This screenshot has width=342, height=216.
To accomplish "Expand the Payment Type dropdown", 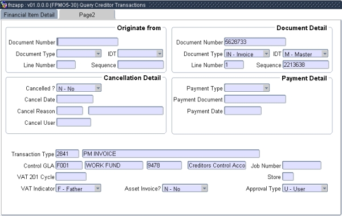I will pos(266,88).
